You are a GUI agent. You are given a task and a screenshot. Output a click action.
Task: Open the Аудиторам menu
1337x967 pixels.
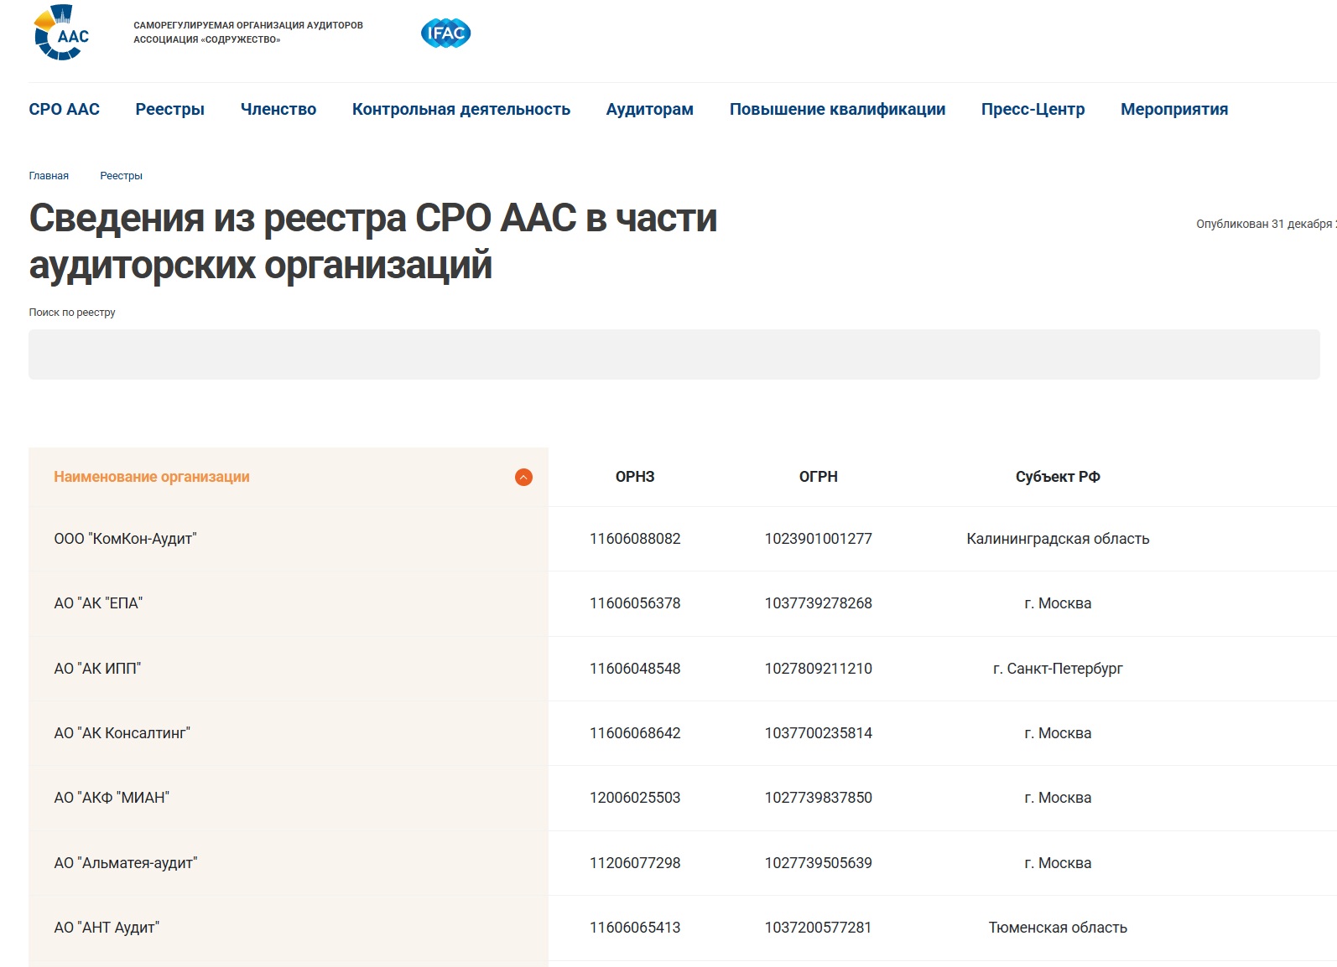[650, 109]
